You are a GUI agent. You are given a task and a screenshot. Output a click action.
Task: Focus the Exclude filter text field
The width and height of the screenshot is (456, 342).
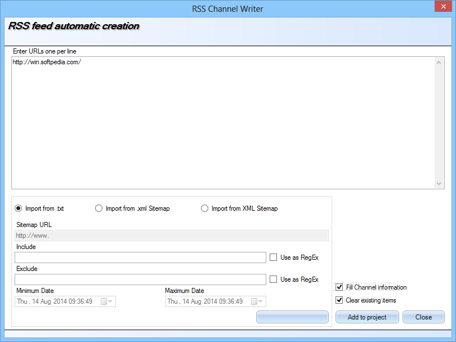click(x=141, y=279)
